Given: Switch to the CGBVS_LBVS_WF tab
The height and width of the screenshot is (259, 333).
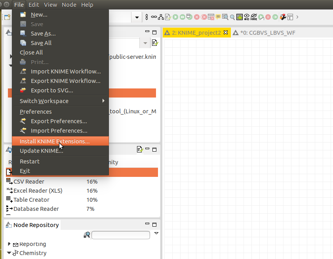Looking at the screenshot, I should 264,33.
